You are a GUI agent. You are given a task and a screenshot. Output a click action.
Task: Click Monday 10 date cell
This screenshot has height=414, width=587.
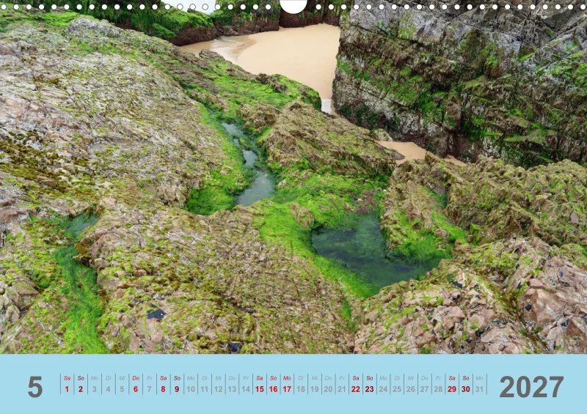[191, 384]
